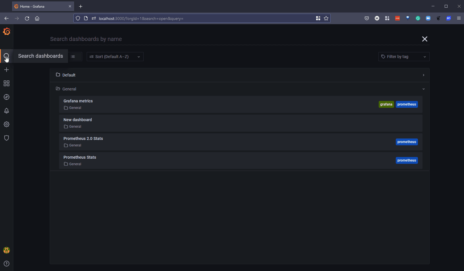Screen dimensions: 464x271
Task: Open Explore via the compass icon
Action: [7, 97]
